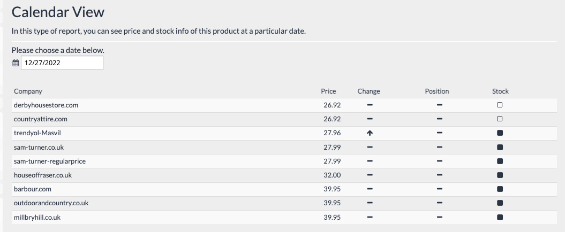Image resolution: width=565 pixels, height=232 pixels.
Task: Click the 32.00 price for houseoffraser.co.uk
Action: 332,175
